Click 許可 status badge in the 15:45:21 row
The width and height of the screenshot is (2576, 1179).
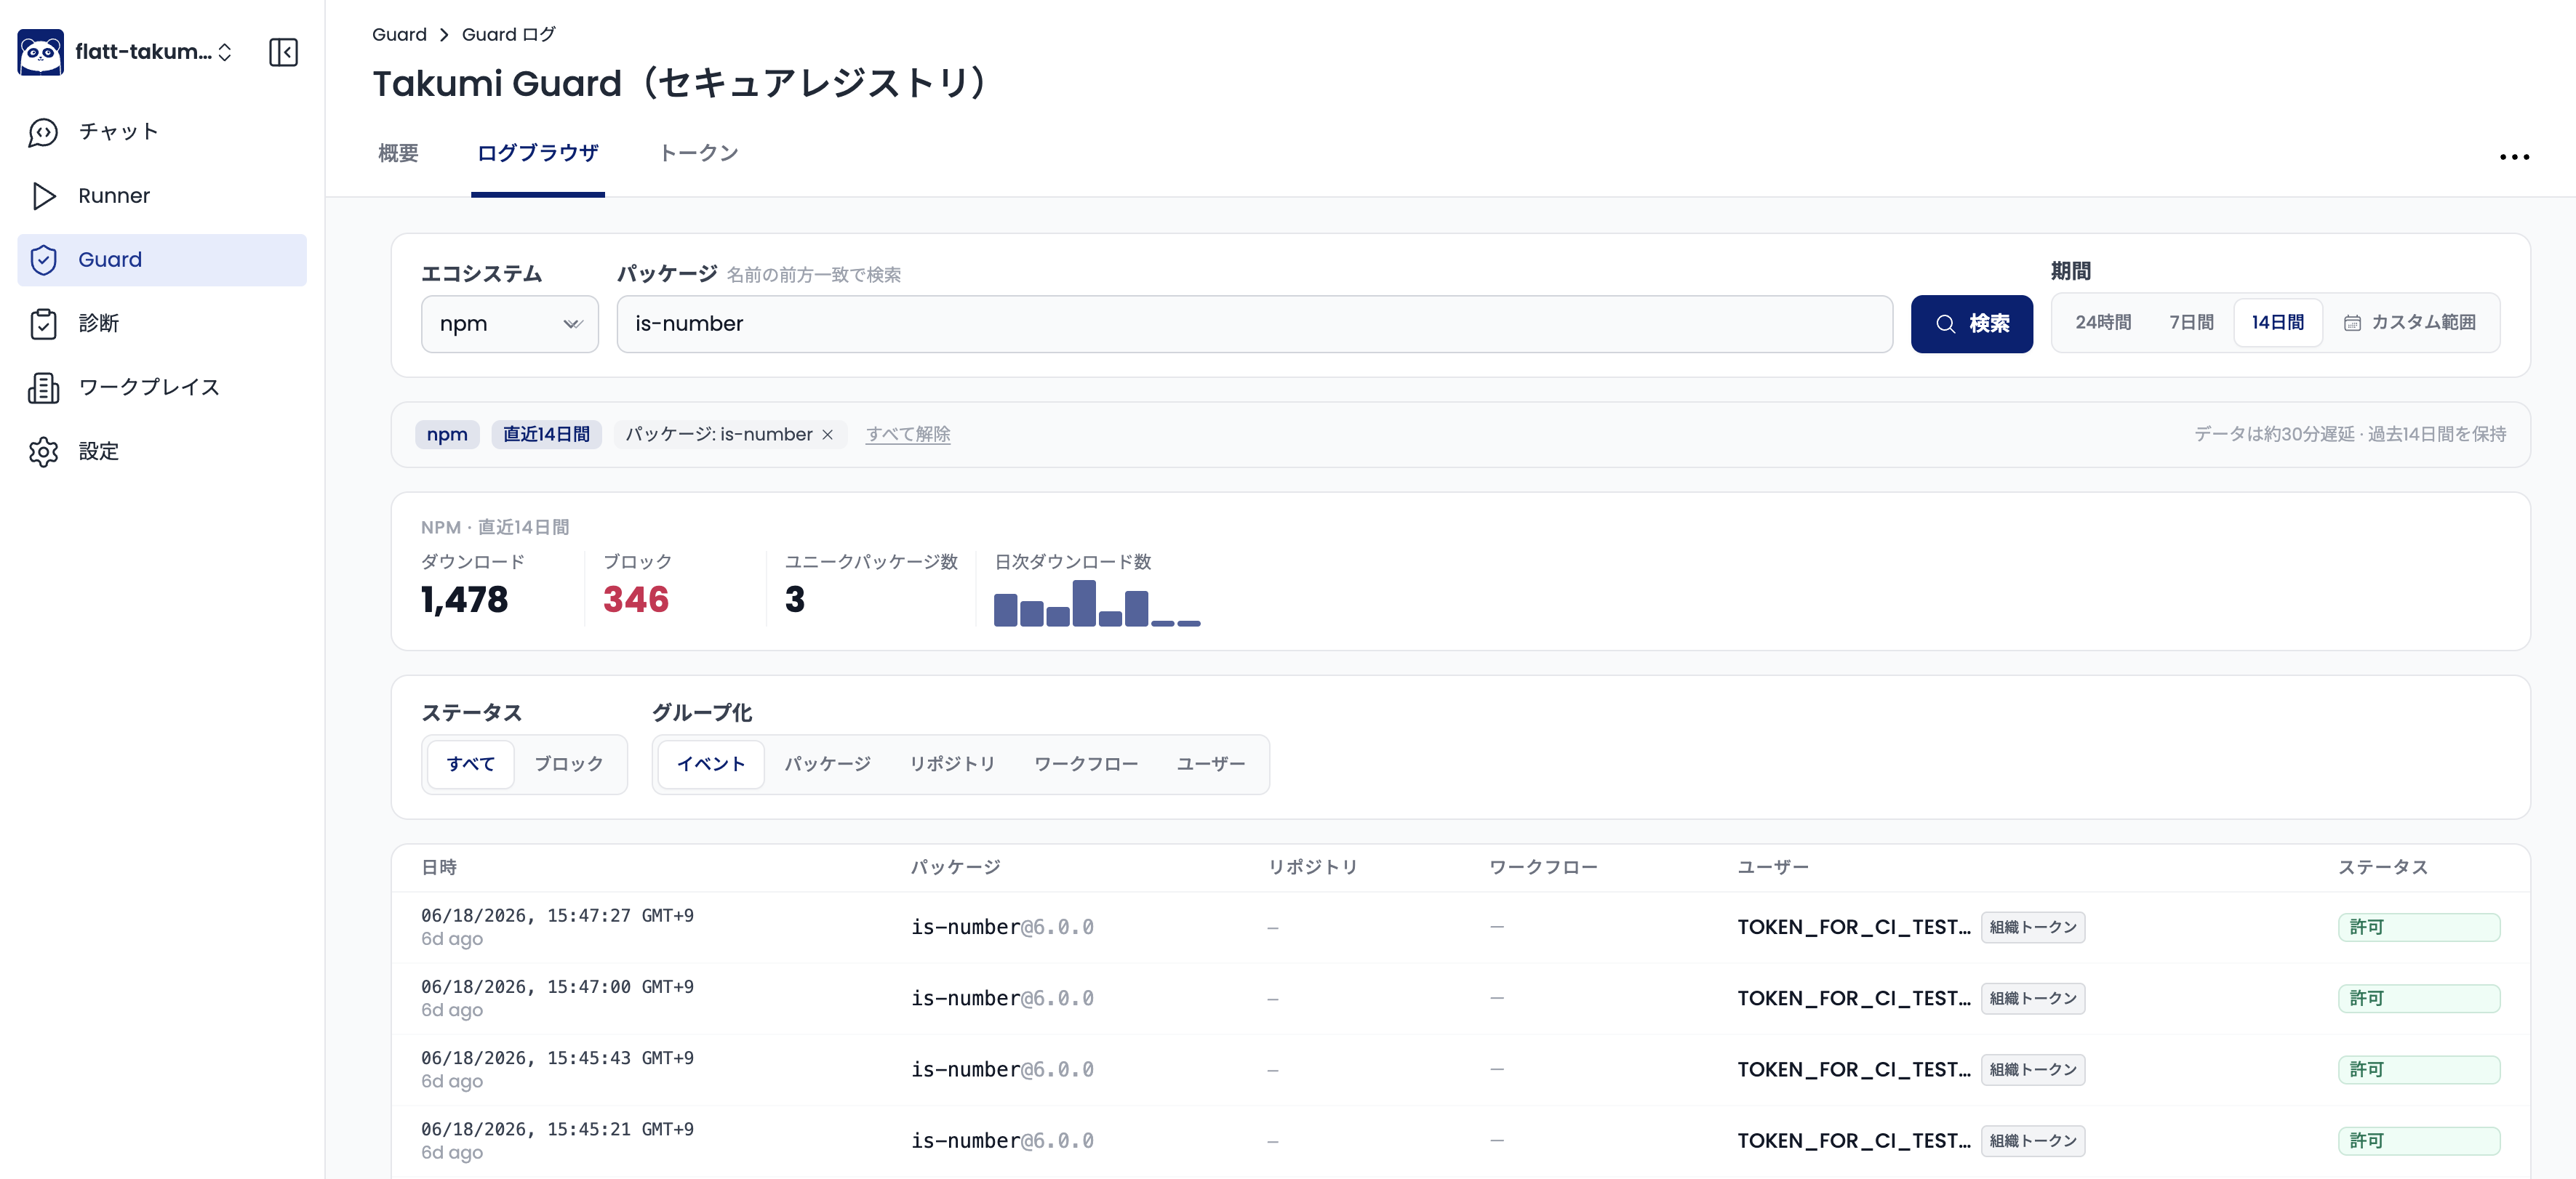[x=2419, y=1141]
